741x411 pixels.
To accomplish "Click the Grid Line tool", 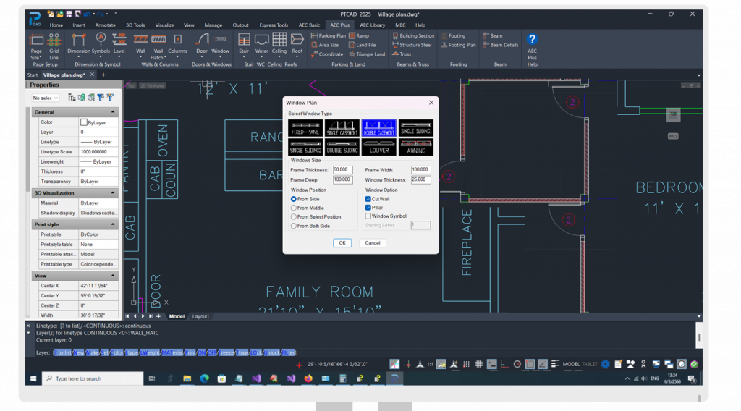I will (x=54, y=42).
